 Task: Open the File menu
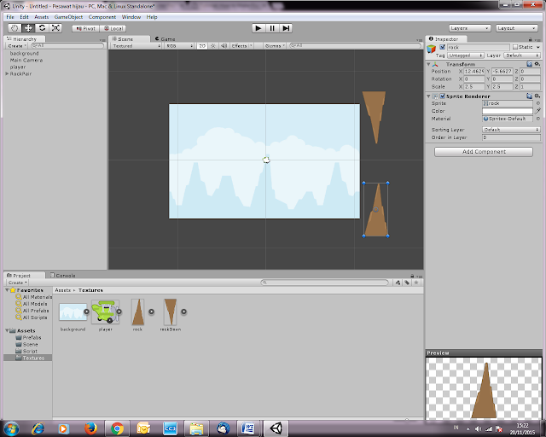coord(10,17)
